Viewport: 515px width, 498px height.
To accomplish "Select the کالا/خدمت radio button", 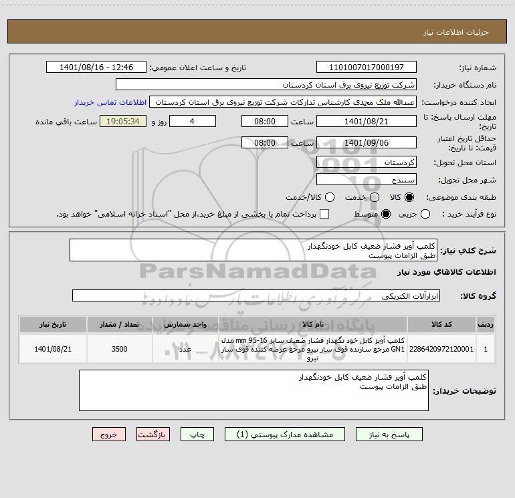I will (x=330, y=197).
